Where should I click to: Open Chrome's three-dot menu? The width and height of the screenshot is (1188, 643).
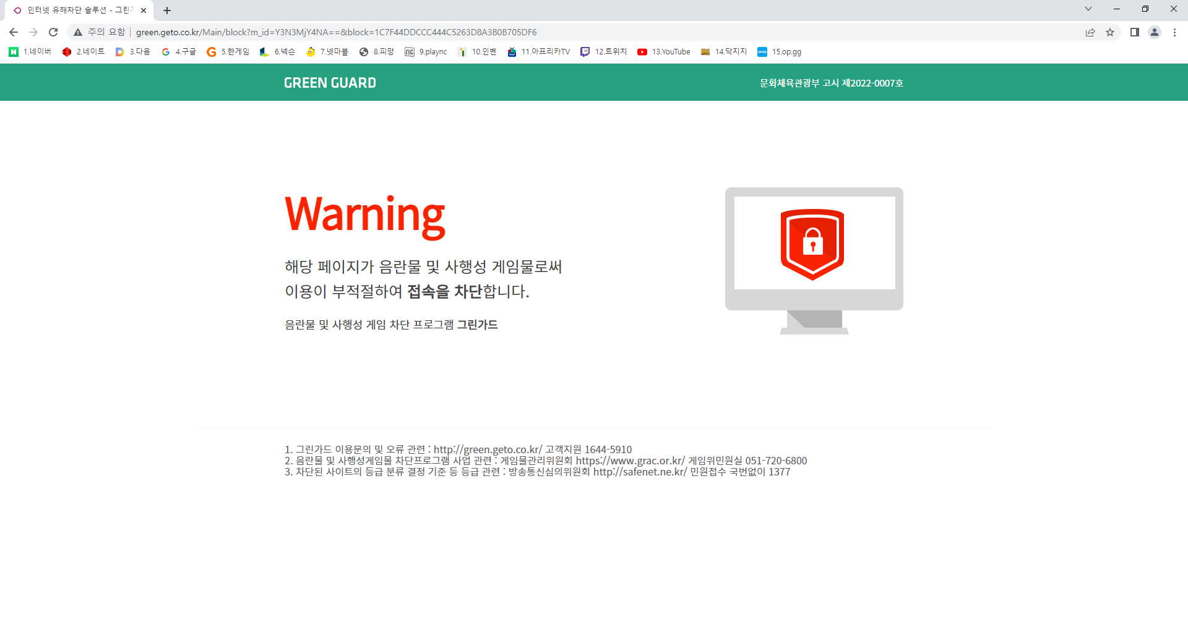tap(1174, 32)
